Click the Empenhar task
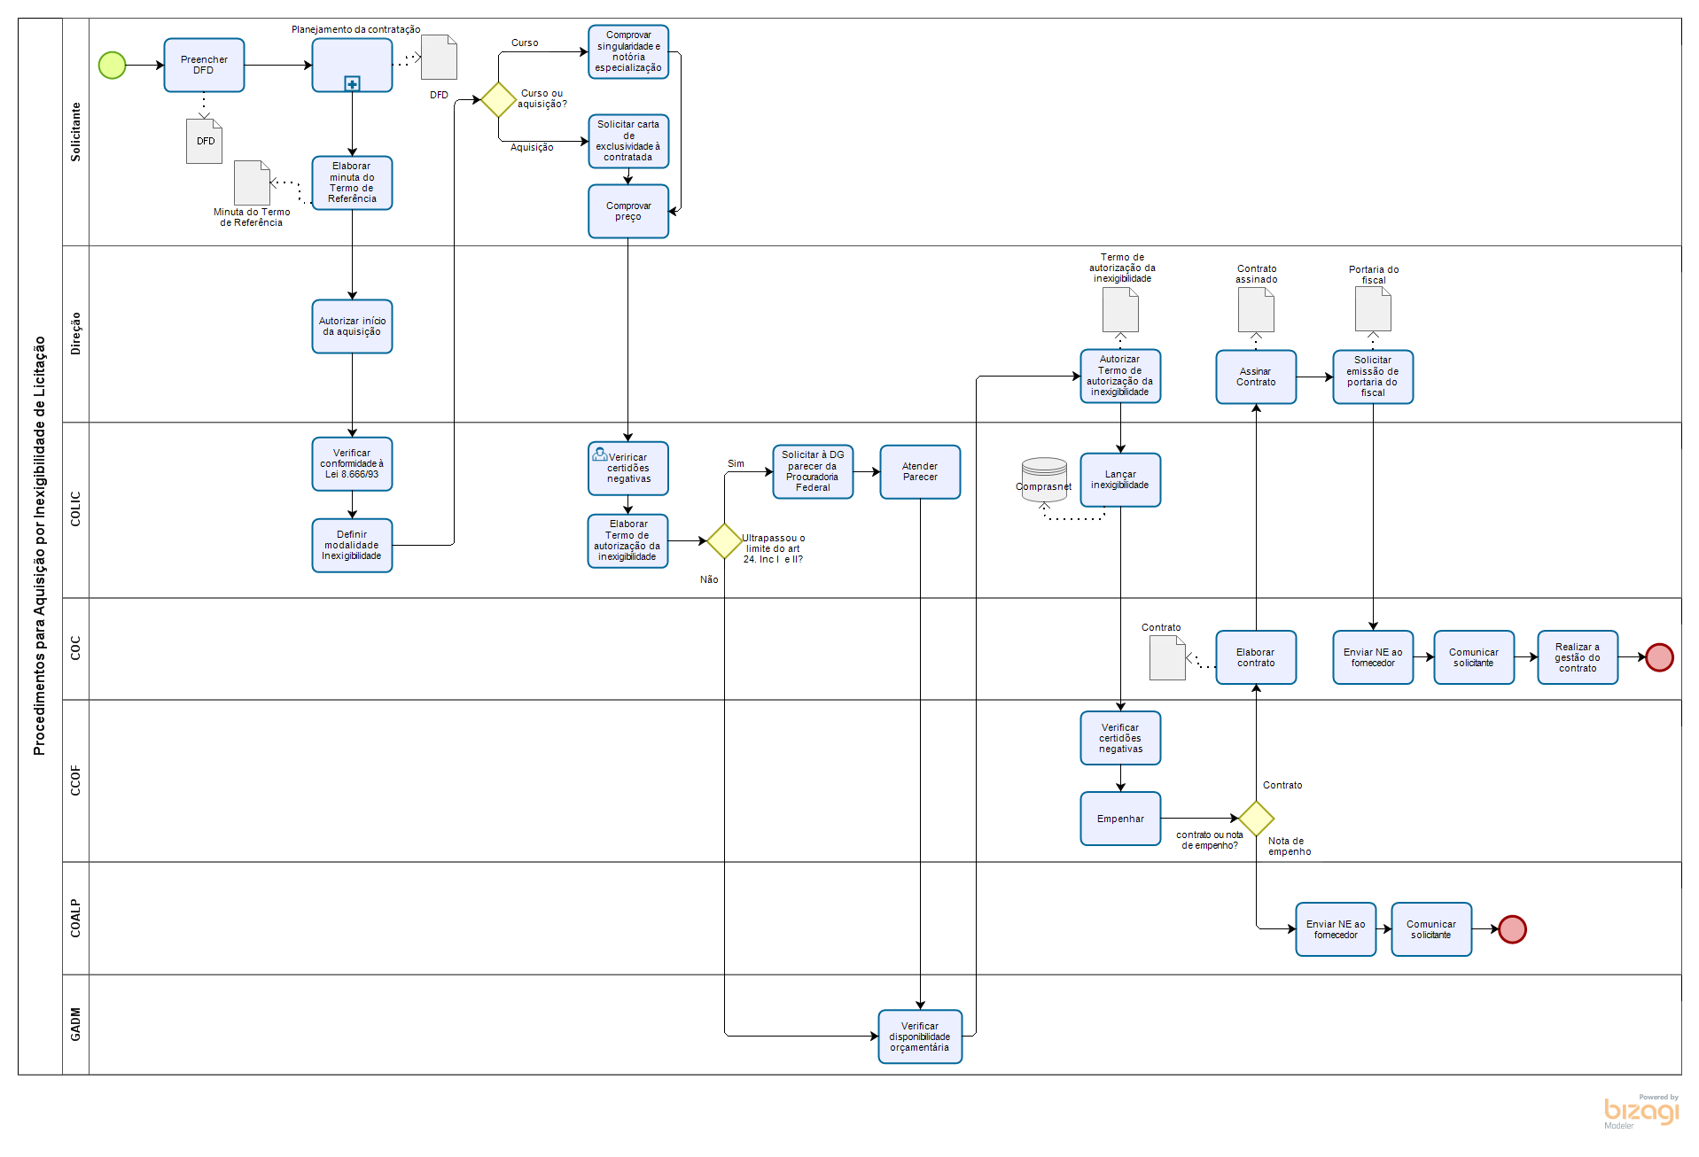The height and width of the screenshot is (1157, 1699). (x=1120, y=819)
